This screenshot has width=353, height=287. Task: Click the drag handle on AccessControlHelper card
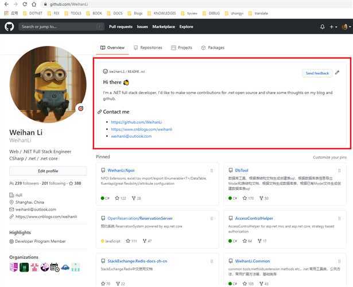point(339,219)
